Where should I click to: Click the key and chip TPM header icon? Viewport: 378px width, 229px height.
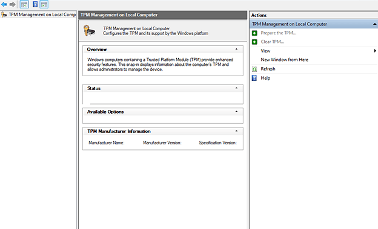(x=89, y=31)
